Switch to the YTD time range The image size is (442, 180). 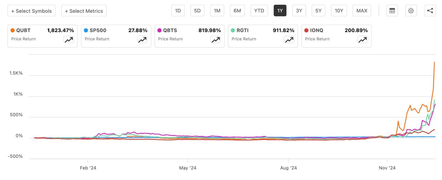[259, 11]
